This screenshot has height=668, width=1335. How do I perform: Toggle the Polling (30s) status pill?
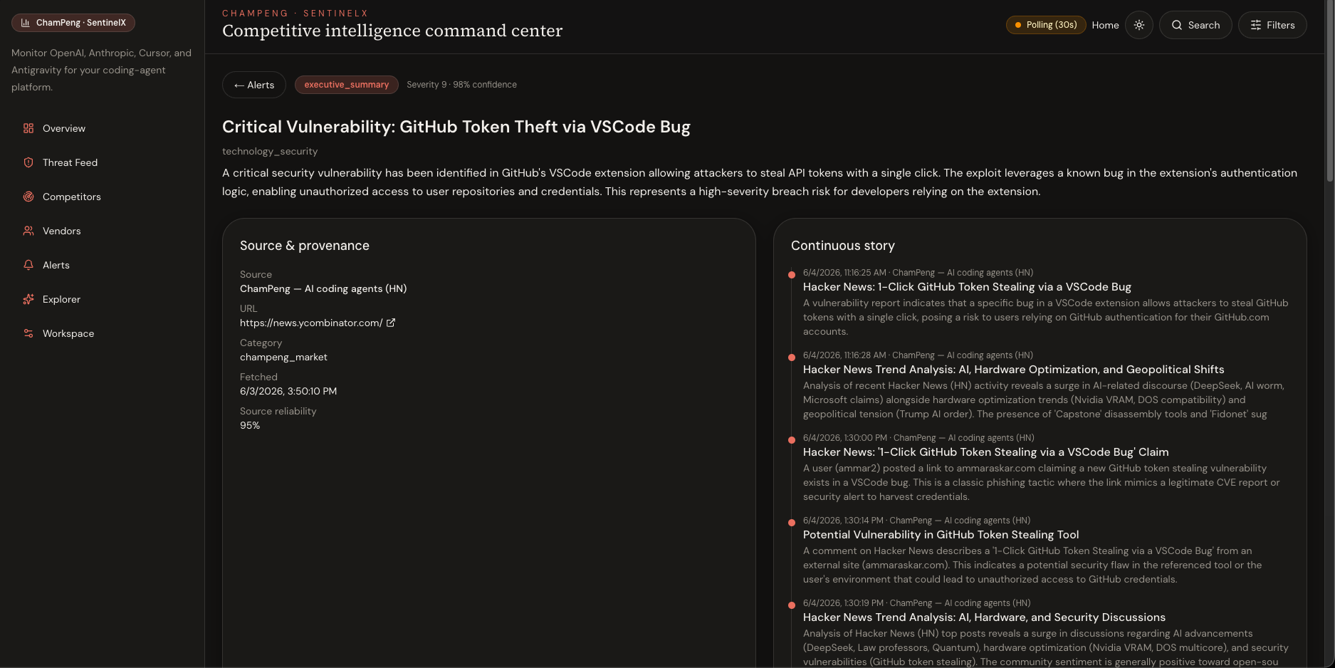click(x=1045, y=25)
